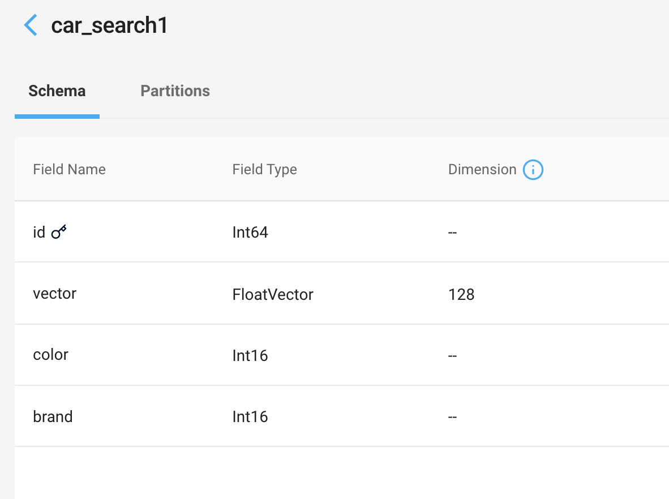Select the Schema tab

[x=57, y=91]
